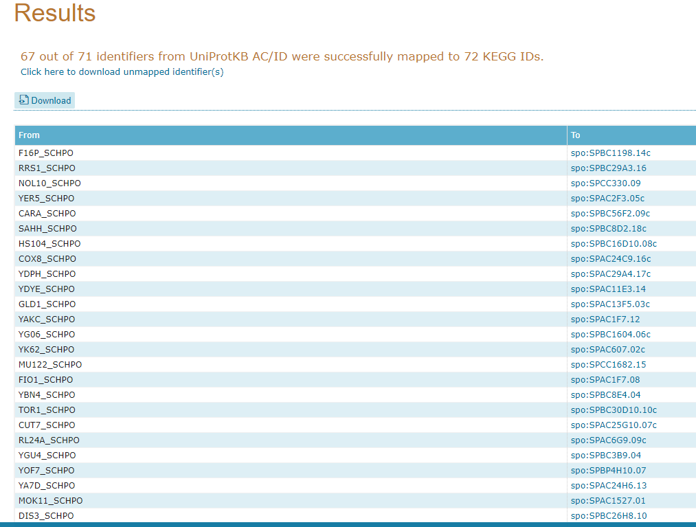Open spo:SPAC24C9.16c for COX8_SCHPO
This screenshot has height=527, width=696.
[x=611, y=259]
